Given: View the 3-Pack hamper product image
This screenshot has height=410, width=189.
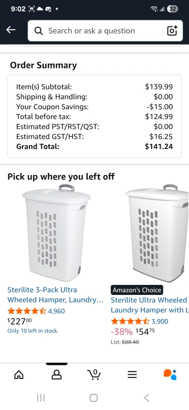Looking at the screenshot, I should coord(56,233).
